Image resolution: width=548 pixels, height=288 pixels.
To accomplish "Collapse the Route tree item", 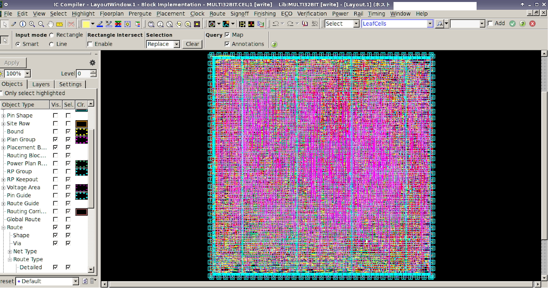I will pos(3,227).
